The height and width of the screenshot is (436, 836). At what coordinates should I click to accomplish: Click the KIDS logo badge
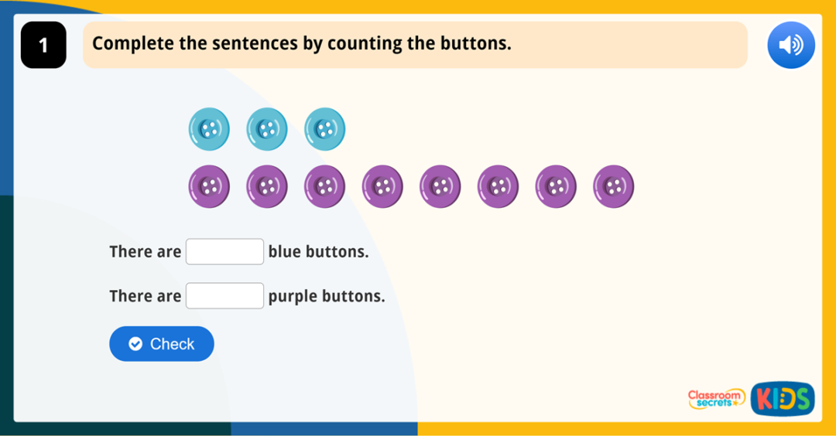782,399
